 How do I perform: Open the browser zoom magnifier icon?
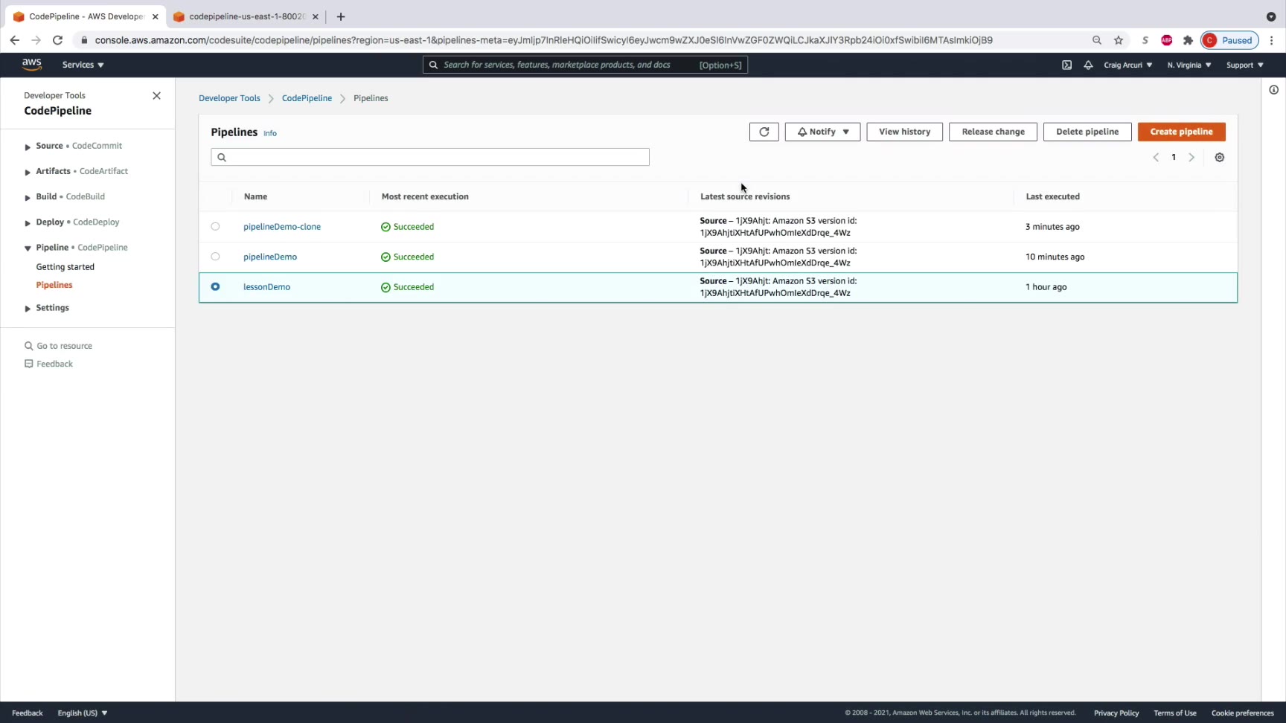tap(1097, 40)
